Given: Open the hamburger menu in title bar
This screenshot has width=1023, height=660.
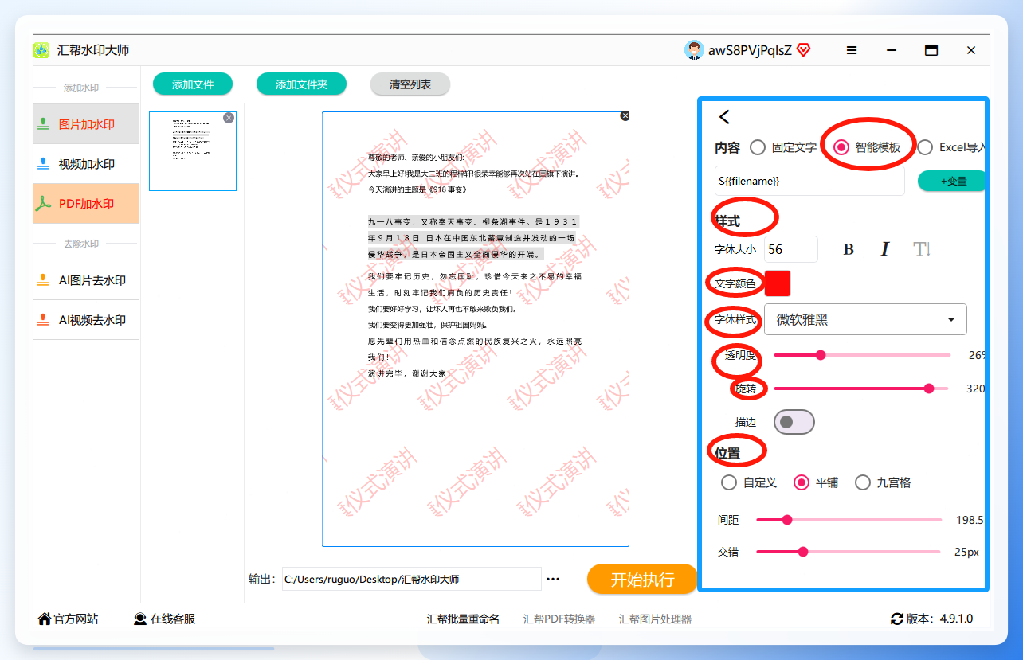Looking at the screenshot, I should point(852,50).
